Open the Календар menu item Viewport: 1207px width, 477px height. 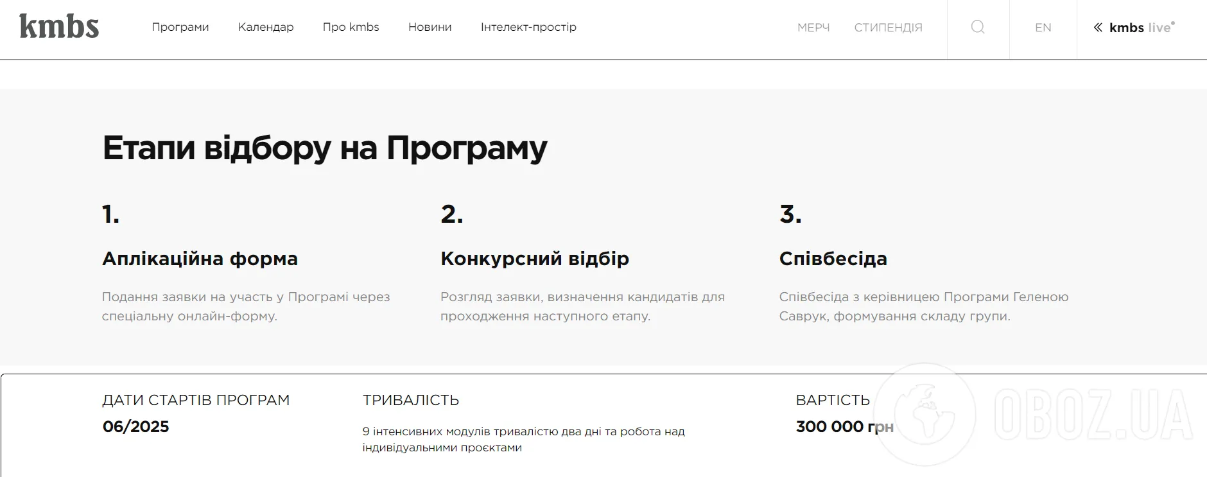(266, 27)
